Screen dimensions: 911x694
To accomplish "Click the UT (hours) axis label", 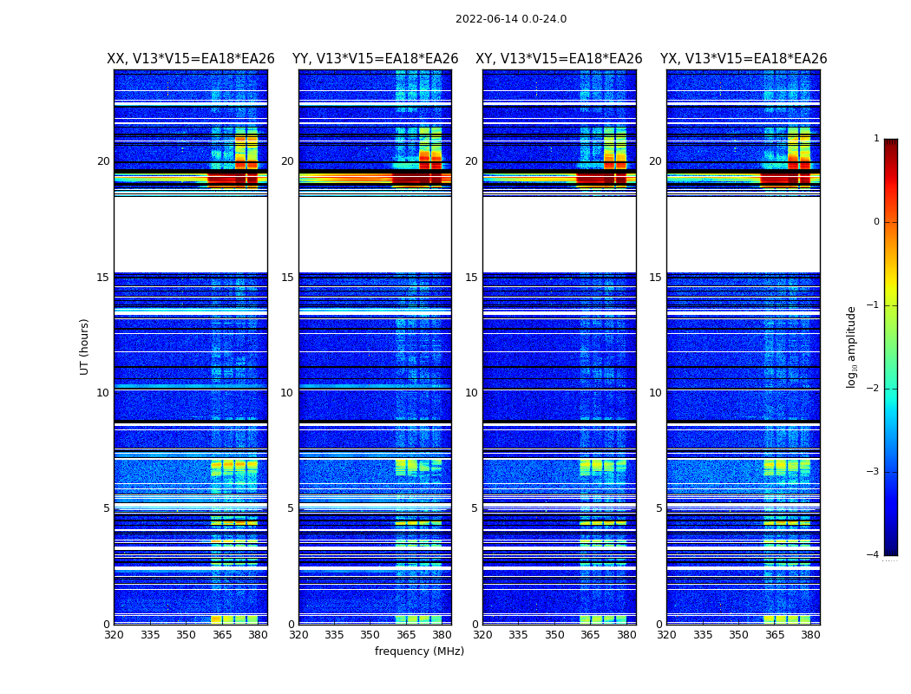I will (x=85, y=346).
